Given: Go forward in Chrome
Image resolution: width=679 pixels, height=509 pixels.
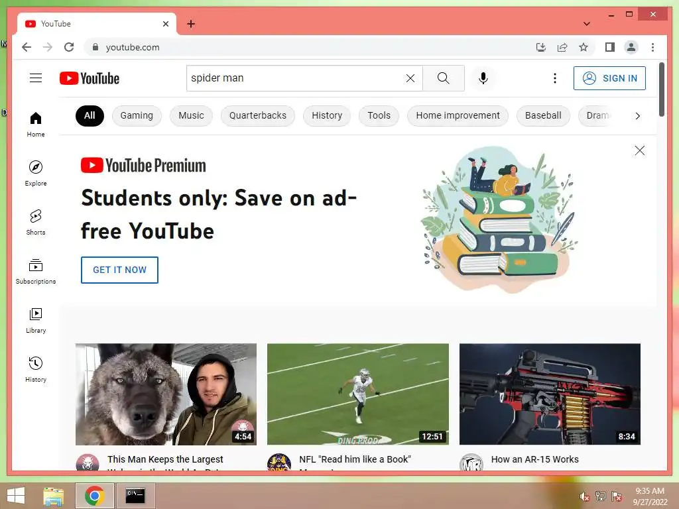Looking at the screenshot, I should (48, 47).
